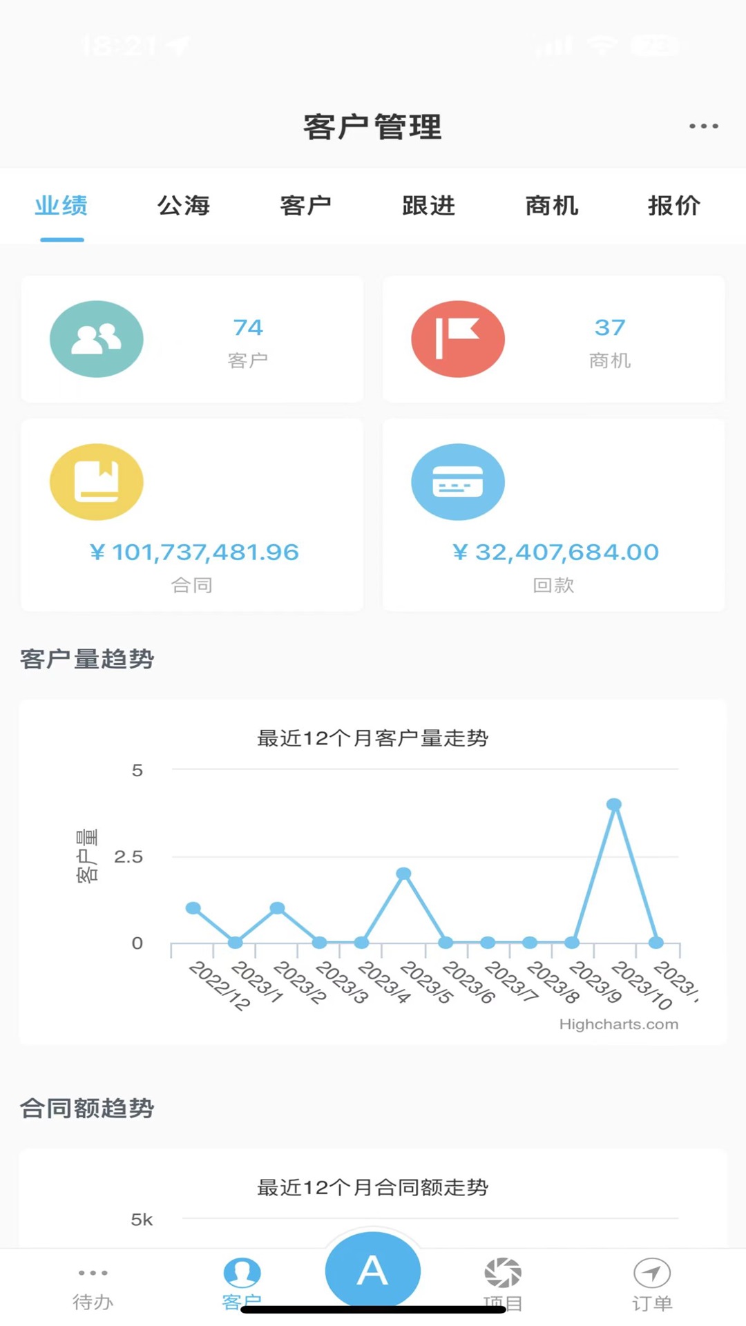Open 订单 in bottom navigation

pos(652,1285)
